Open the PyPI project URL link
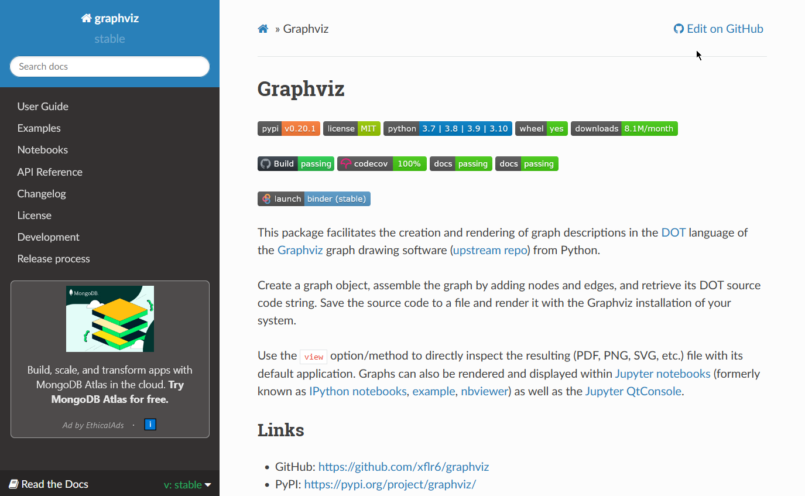Viewport: 805px width, 496px height. coord(390,484)
